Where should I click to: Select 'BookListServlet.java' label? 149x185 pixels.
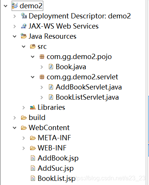pyautogui.click(x=87, y=97)
